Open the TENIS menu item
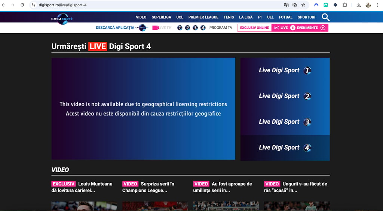 [x=229, y=17]
